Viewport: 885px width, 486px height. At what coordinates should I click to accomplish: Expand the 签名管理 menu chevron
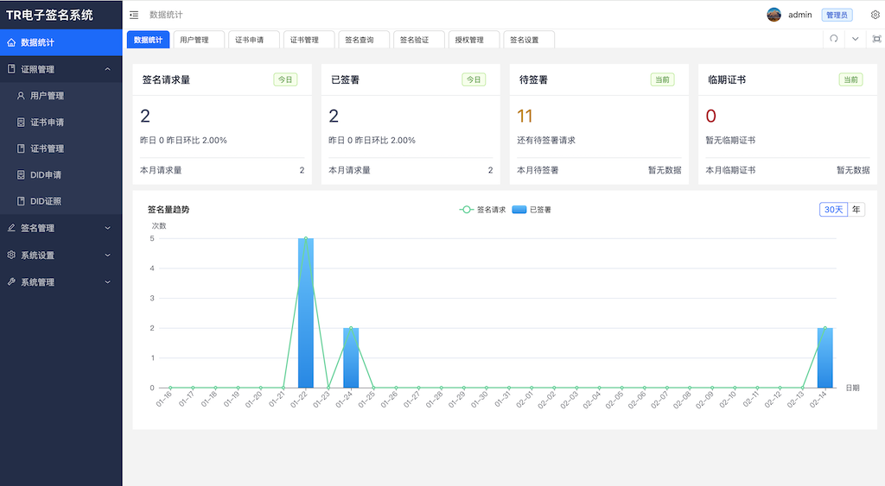[x=108, y=228]
